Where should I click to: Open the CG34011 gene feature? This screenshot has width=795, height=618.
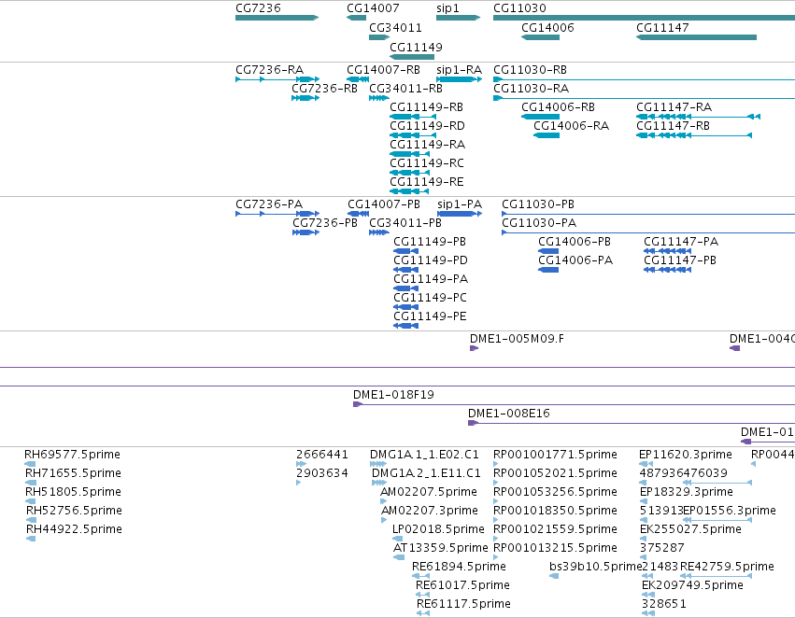[379, 37]
